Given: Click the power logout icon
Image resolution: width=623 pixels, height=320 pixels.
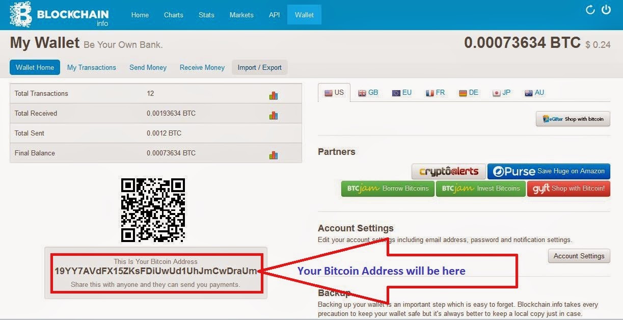Looking at the screenshot, I should coord(606,10).
